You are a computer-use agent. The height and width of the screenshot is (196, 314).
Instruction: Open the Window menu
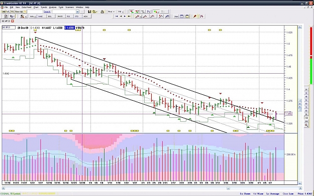pos(79,7)
